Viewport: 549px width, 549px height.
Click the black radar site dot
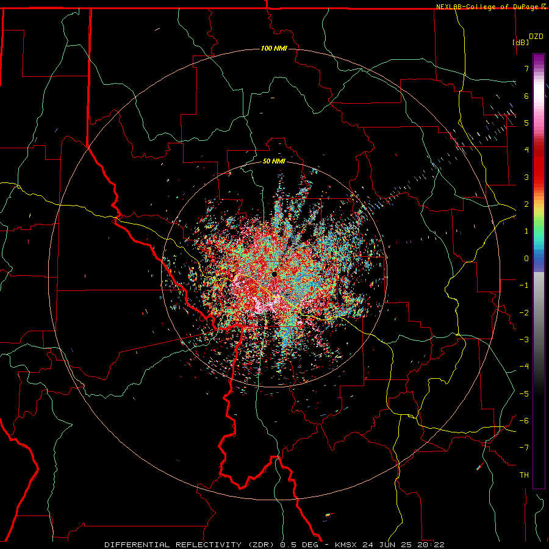[274, 274]
